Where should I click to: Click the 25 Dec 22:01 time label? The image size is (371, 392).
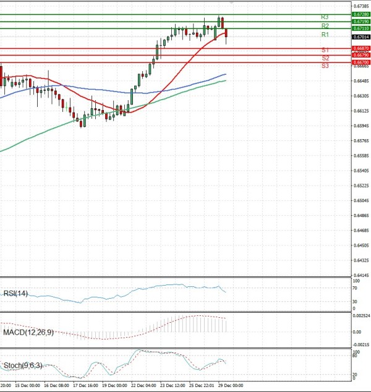click(202, 385)
